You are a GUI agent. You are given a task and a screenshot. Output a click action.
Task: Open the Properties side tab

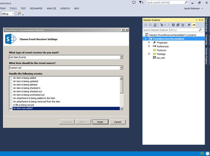(x=206, y=40)
